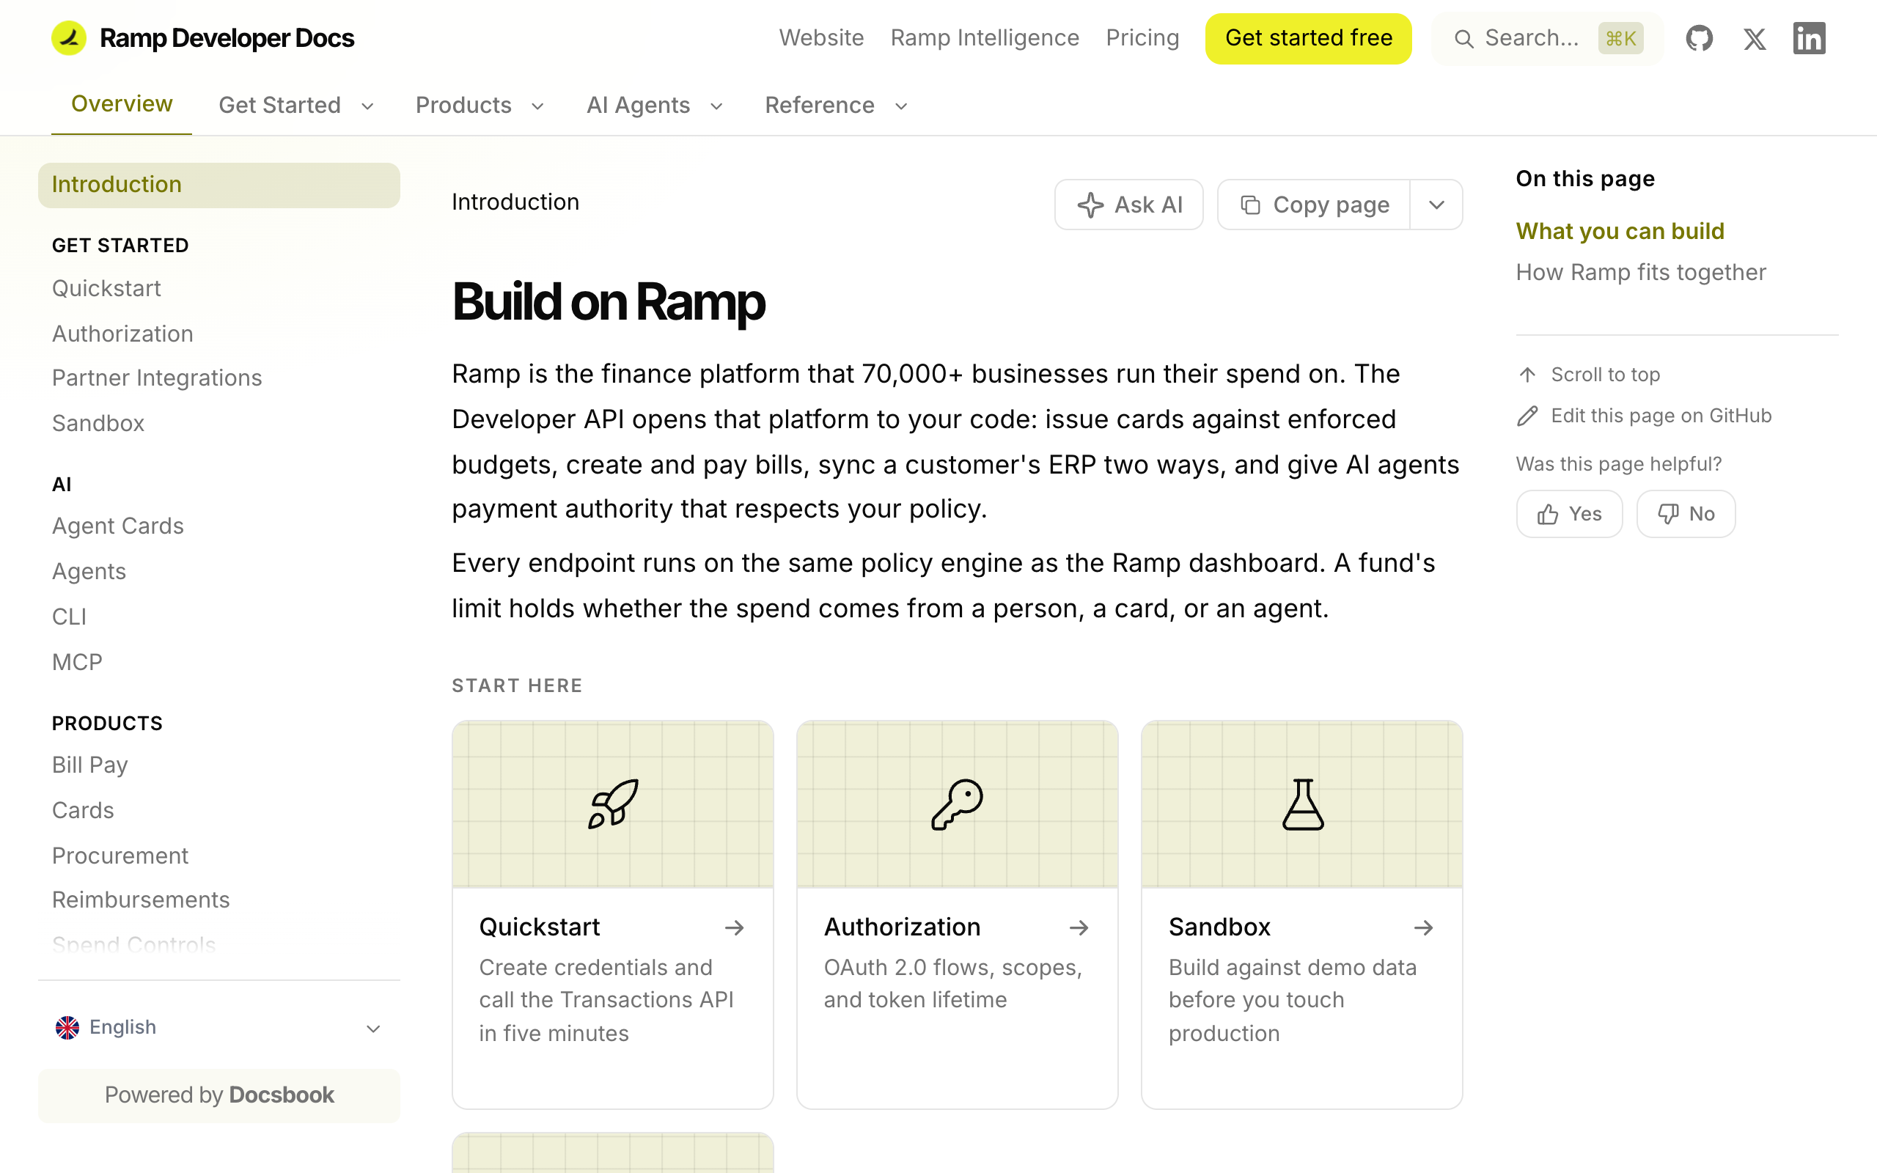This screenshot has width=1877, height=1173.
Task: Click the thumbs-up icon
Action: [1547, 514]
